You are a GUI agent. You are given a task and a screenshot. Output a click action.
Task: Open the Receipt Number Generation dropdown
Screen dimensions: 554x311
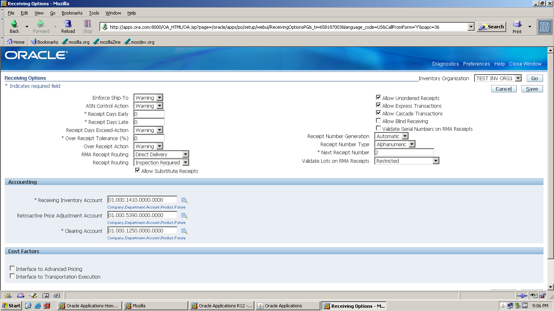click(404, 136)
